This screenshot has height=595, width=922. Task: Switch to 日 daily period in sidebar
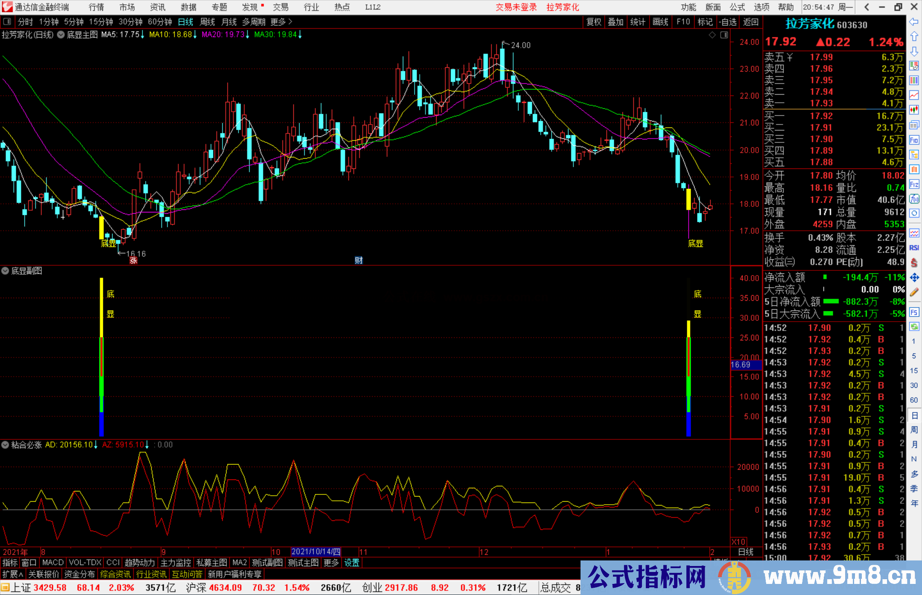(914, 415)
